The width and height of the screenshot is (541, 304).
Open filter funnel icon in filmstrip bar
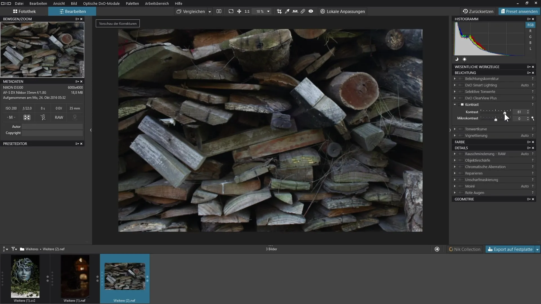[x=14, y=249]
